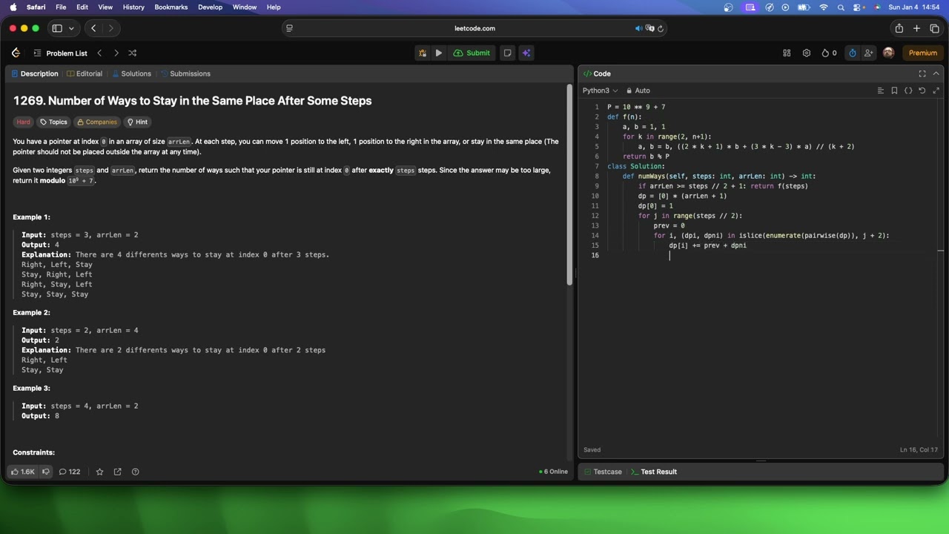
Task: Expand the Companies tag
Action: click(97, 122)
